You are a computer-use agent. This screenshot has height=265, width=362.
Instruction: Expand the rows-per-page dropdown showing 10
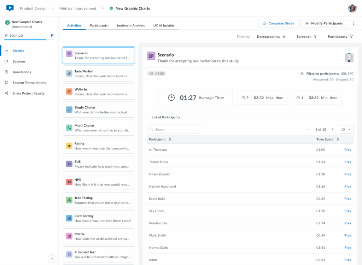point(346,129)
